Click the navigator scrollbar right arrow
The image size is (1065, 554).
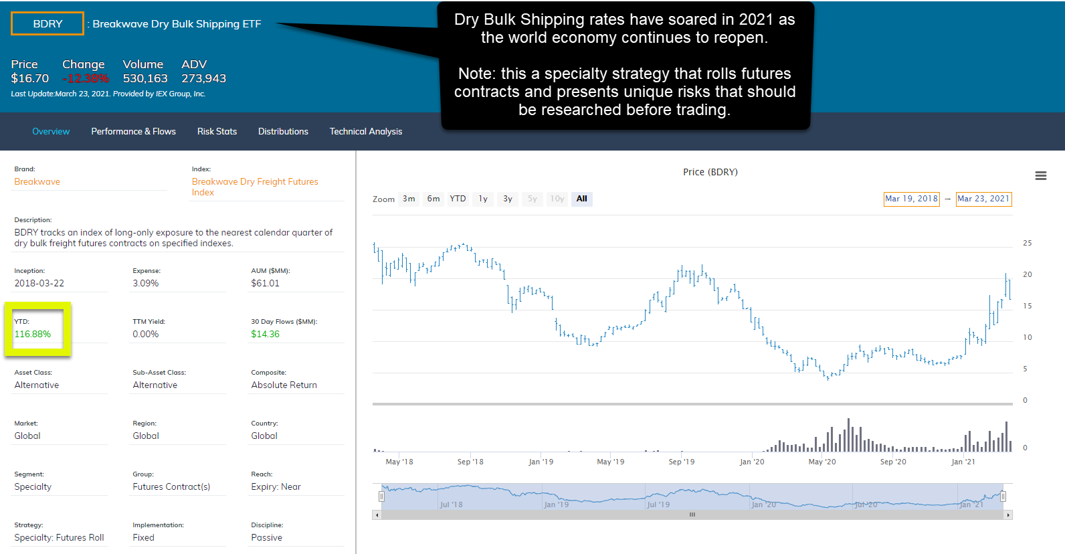[1008, 515]
